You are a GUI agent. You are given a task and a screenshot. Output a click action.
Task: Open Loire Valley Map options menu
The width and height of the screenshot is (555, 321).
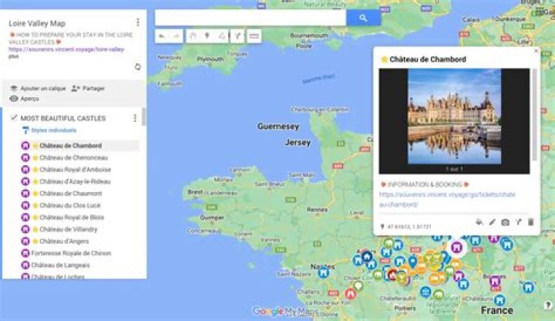[137, 22]
